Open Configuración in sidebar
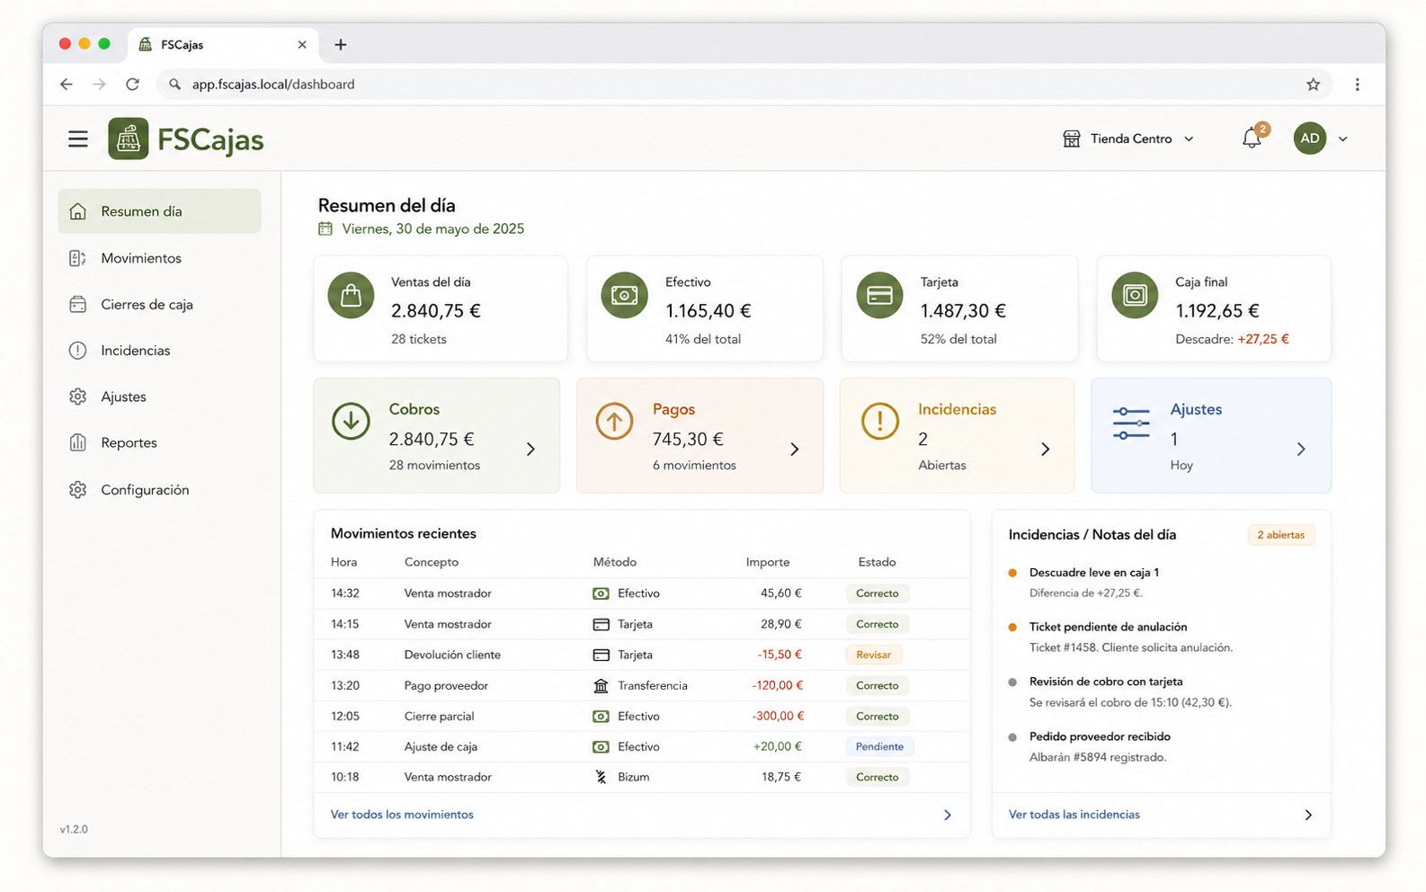The image size is (1426, 892). [x=159, y=489]
